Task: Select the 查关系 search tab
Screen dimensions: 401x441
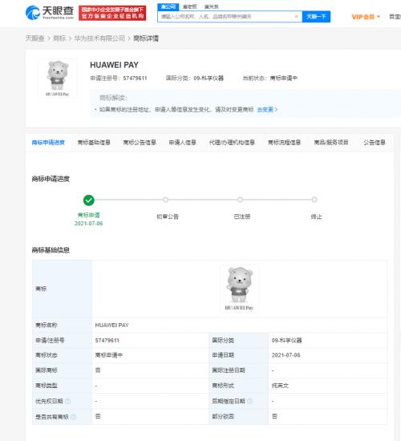Action: click(x=212, y=6)
